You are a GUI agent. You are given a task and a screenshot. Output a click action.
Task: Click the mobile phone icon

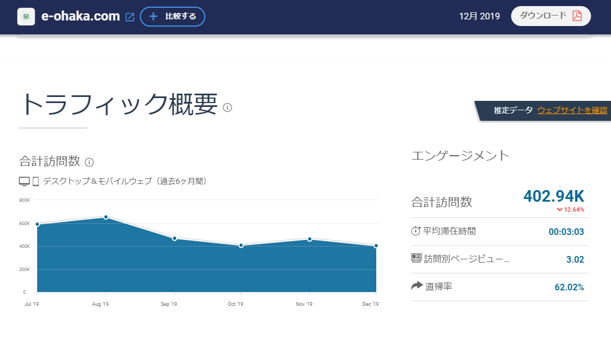point(36,181)
